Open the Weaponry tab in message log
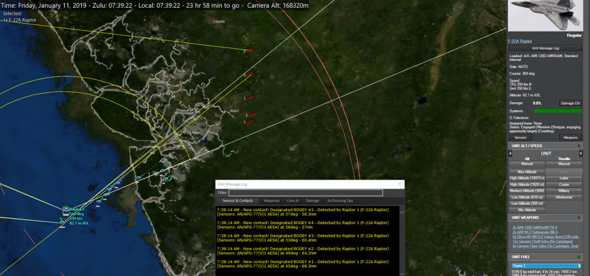This screenshot has height=276, width=590. [271, 201]
